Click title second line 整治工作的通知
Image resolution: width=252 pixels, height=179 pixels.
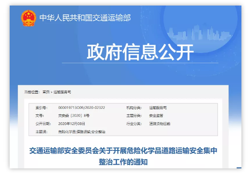(x=123, y=162)
